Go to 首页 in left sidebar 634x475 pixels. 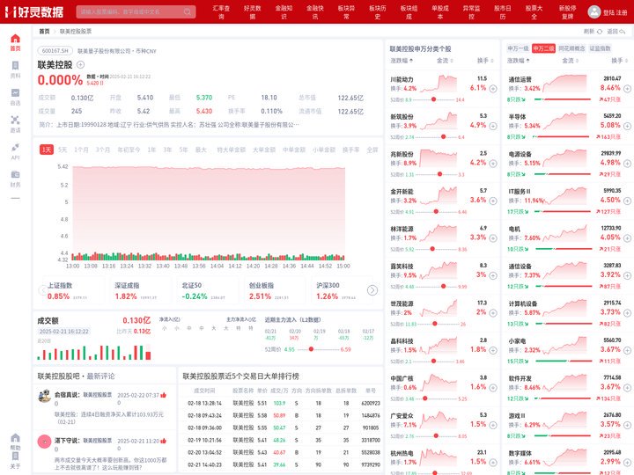(15, 42)
